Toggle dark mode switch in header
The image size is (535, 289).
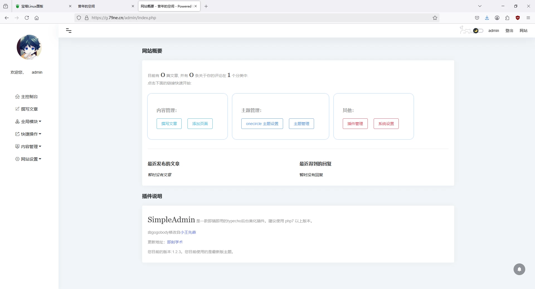[x=478, y=31]
